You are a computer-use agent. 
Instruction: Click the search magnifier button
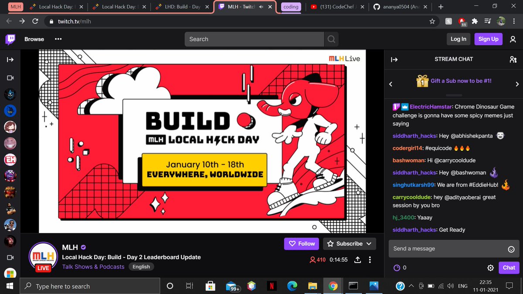click(x=331, y=39)
